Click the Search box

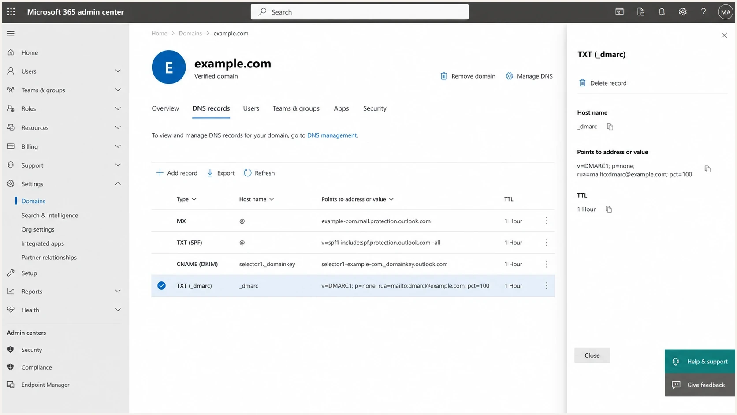[x=360, y=12]
